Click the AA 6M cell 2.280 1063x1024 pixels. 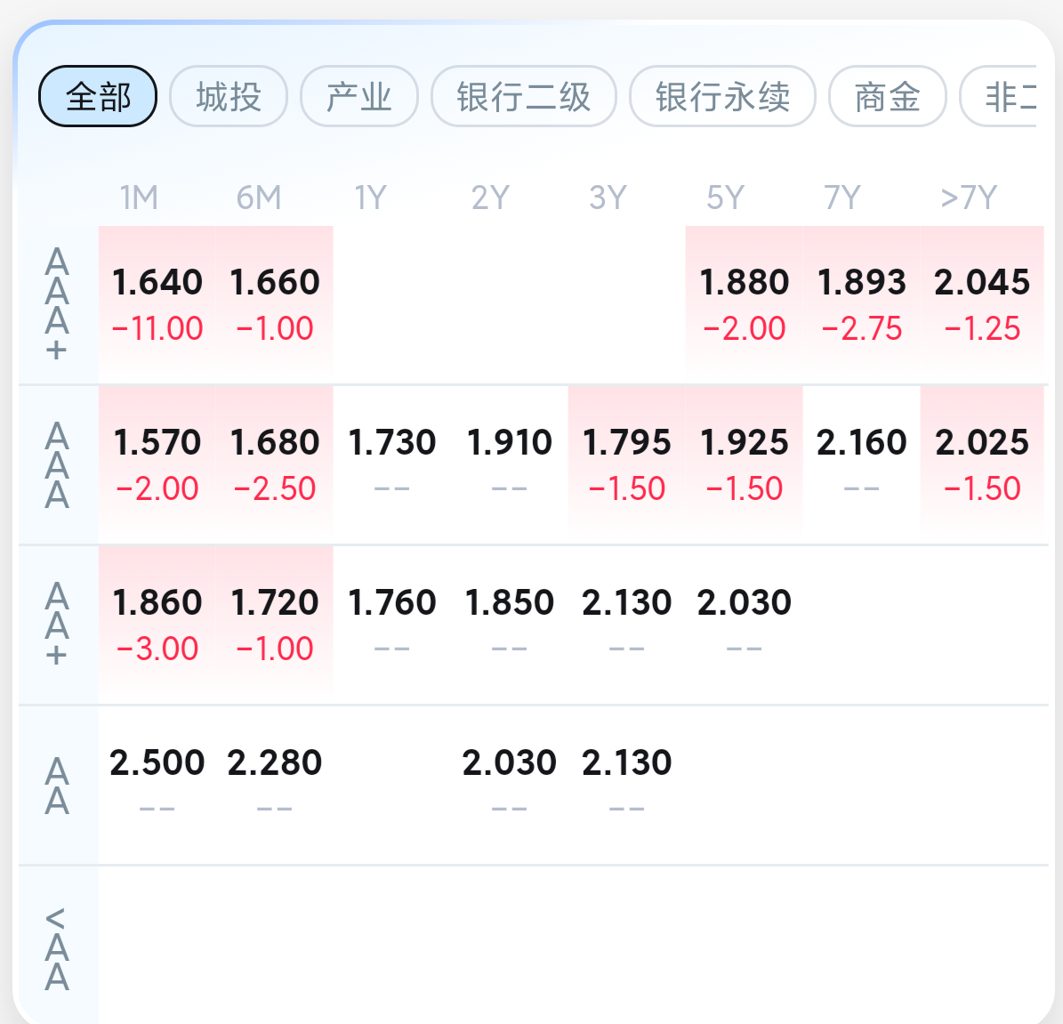(275, 785)
